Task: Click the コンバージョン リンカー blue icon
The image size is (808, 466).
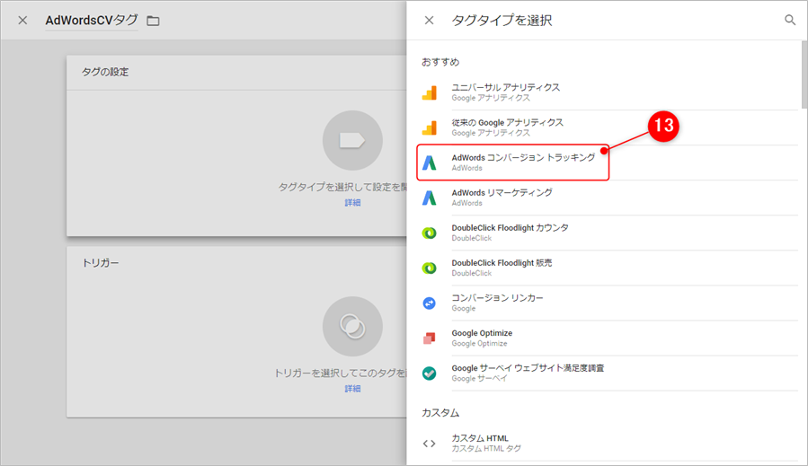Action: click(x=430, y=303)
